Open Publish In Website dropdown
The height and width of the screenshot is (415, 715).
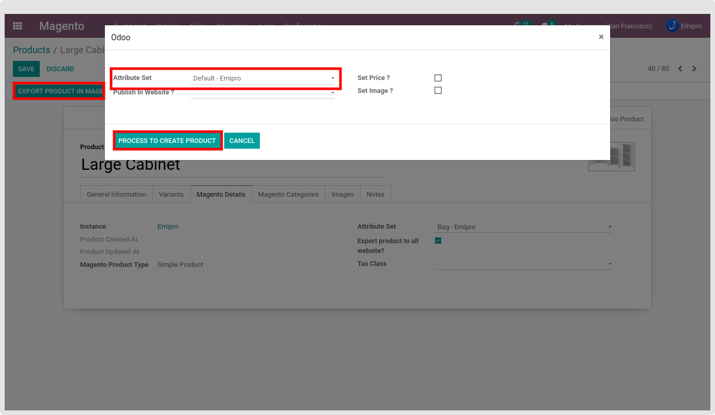click(x=262, y=92)
